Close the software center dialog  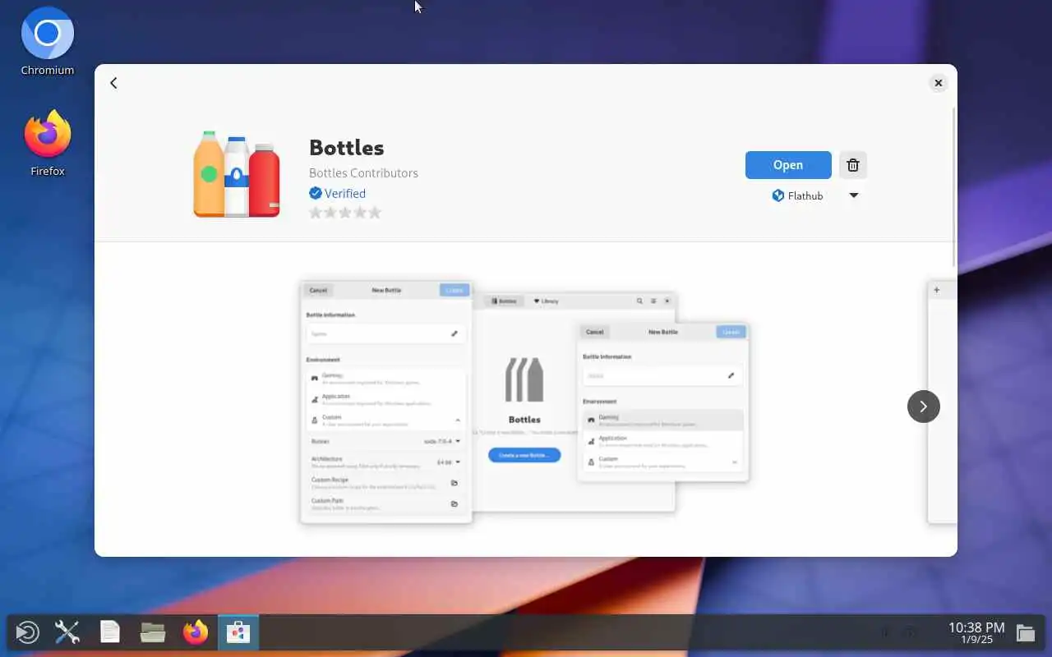click(938, 83)
